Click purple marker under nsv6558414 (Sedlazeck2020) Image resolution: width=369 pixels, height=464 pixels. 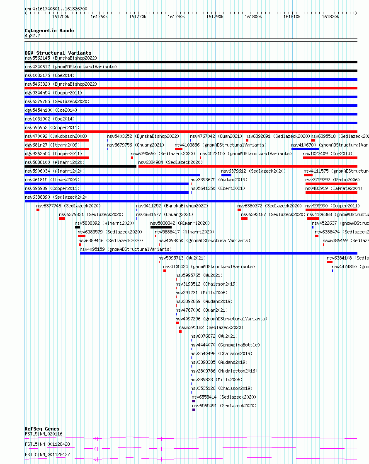tap(194, 401)
